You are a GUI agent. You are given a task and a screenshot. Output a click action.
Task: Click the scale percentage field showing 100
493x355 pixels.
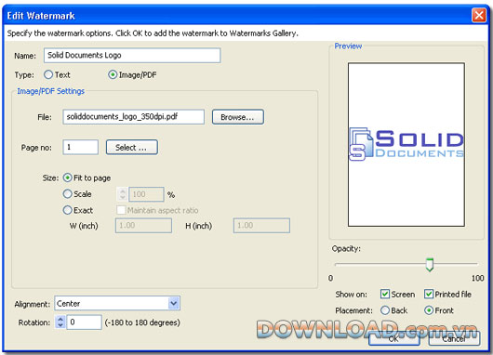(x=147, y=194)
